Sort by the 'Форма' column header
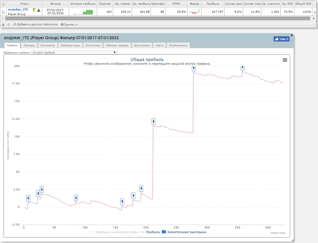318x243 pixels. 194,4
